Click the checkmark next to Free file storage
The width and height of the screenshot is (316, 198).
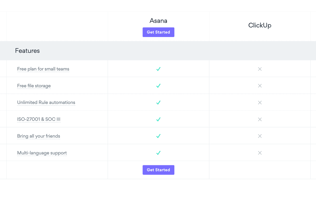tap(158, 86)
